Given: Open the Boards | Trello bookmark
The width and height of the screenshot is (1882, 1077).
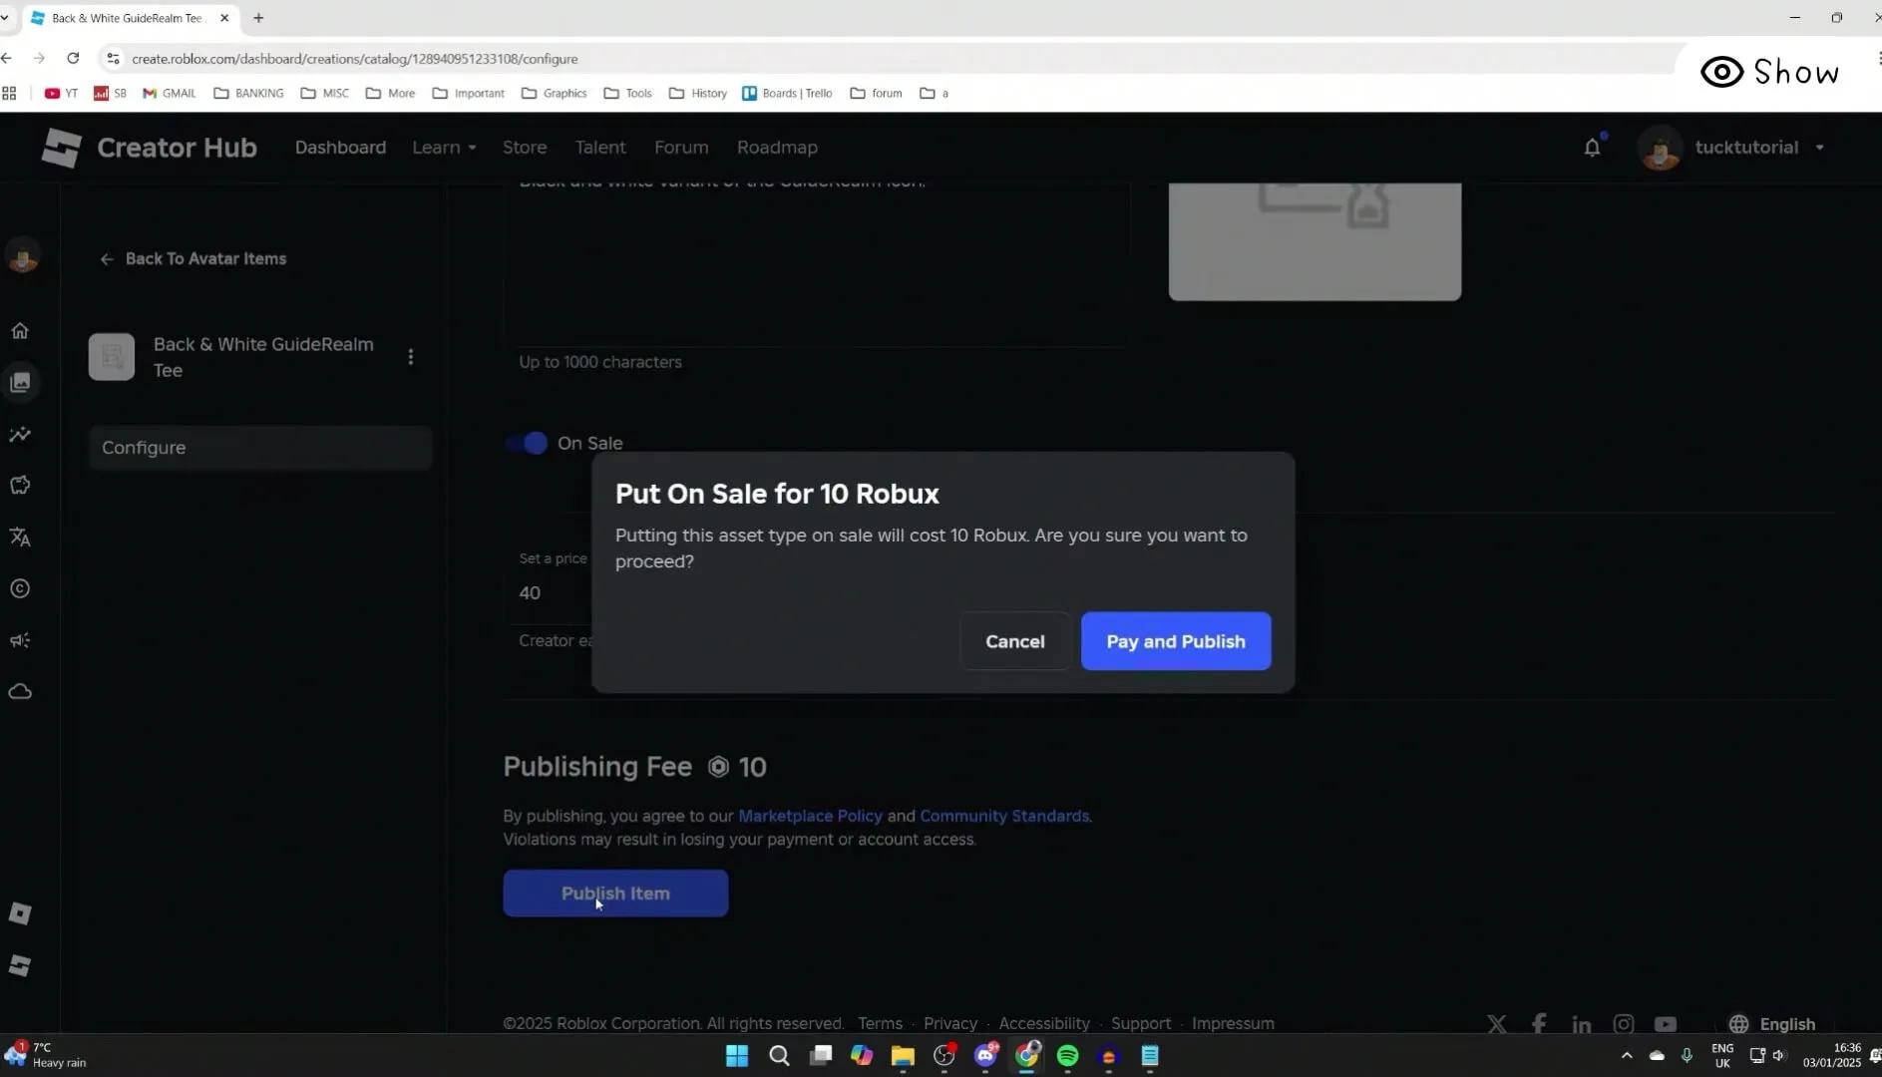Looking at the screenshot, I should 787,94.
